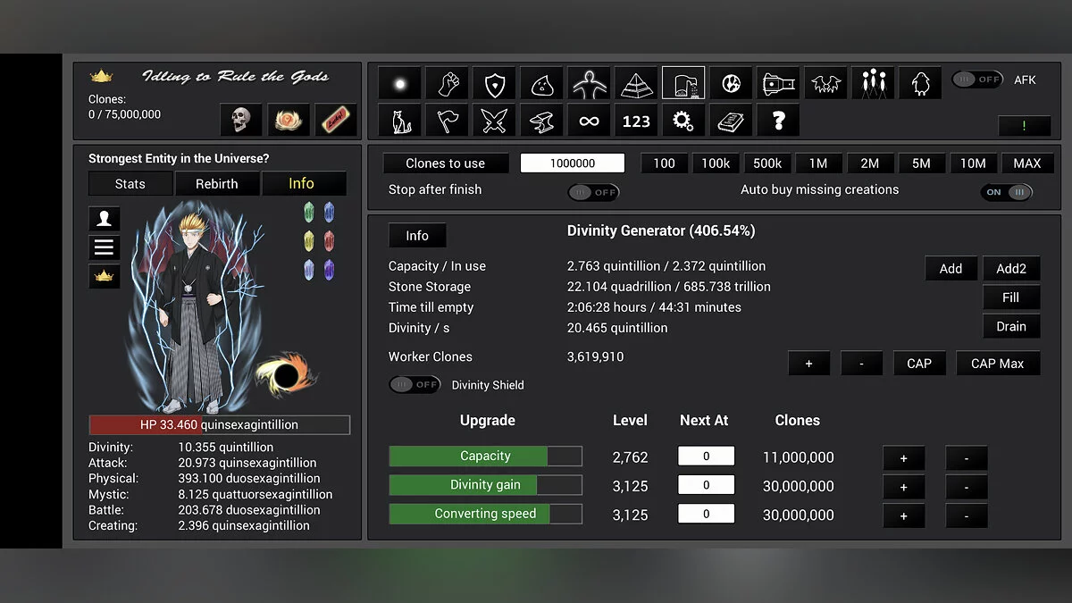The image size is (1072, 603).
Task: Click the skull icon under the game title
Action: pos(239,120)
